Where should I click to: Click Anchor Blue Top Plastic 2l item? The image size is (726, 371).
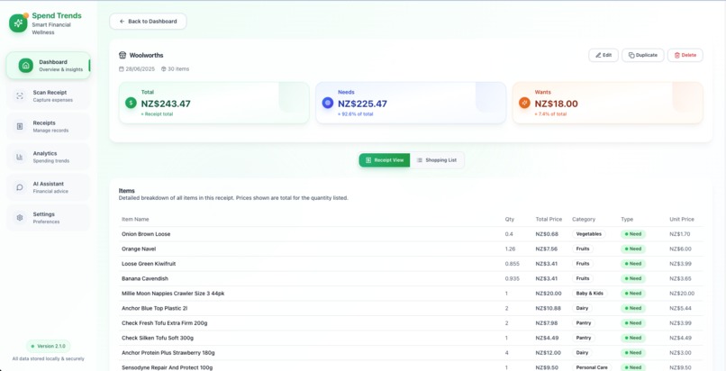154,308
